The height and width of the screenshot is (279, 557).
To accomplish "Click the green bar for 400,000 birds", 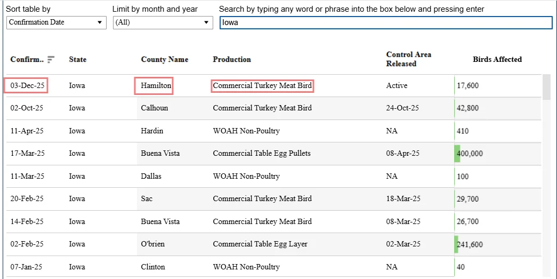I will point(457,154).
